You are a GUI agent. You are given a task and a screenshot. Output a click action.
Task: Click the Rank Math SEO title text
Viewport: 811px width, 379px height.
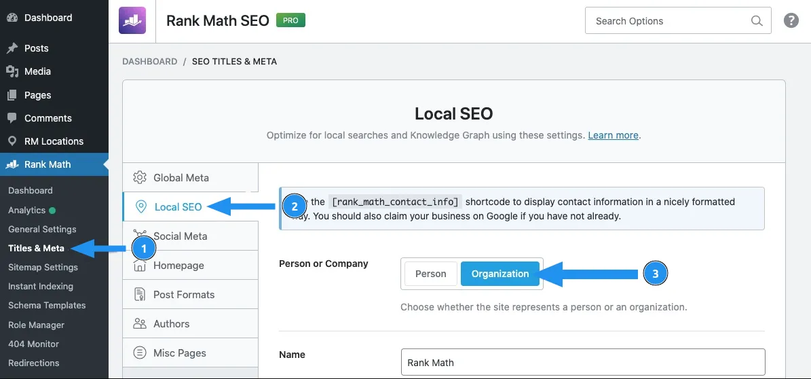[218, 20]
